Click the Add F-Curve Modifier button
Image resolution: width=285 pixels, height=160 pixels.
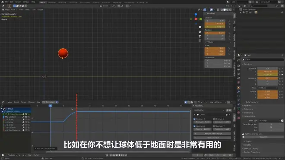coord(46,148)
